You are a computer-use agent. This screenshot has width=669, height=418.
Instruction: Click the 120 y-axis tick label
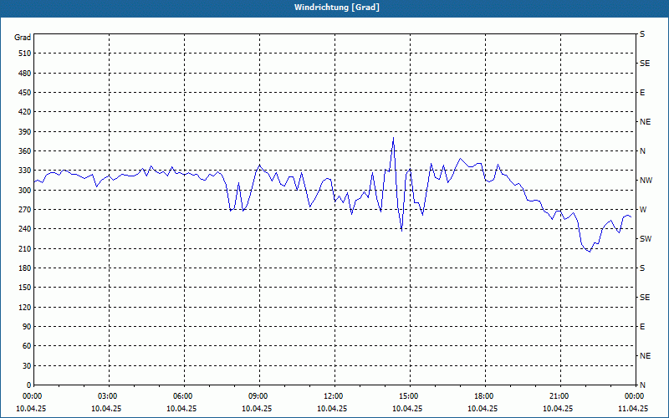tap(24, 307)
